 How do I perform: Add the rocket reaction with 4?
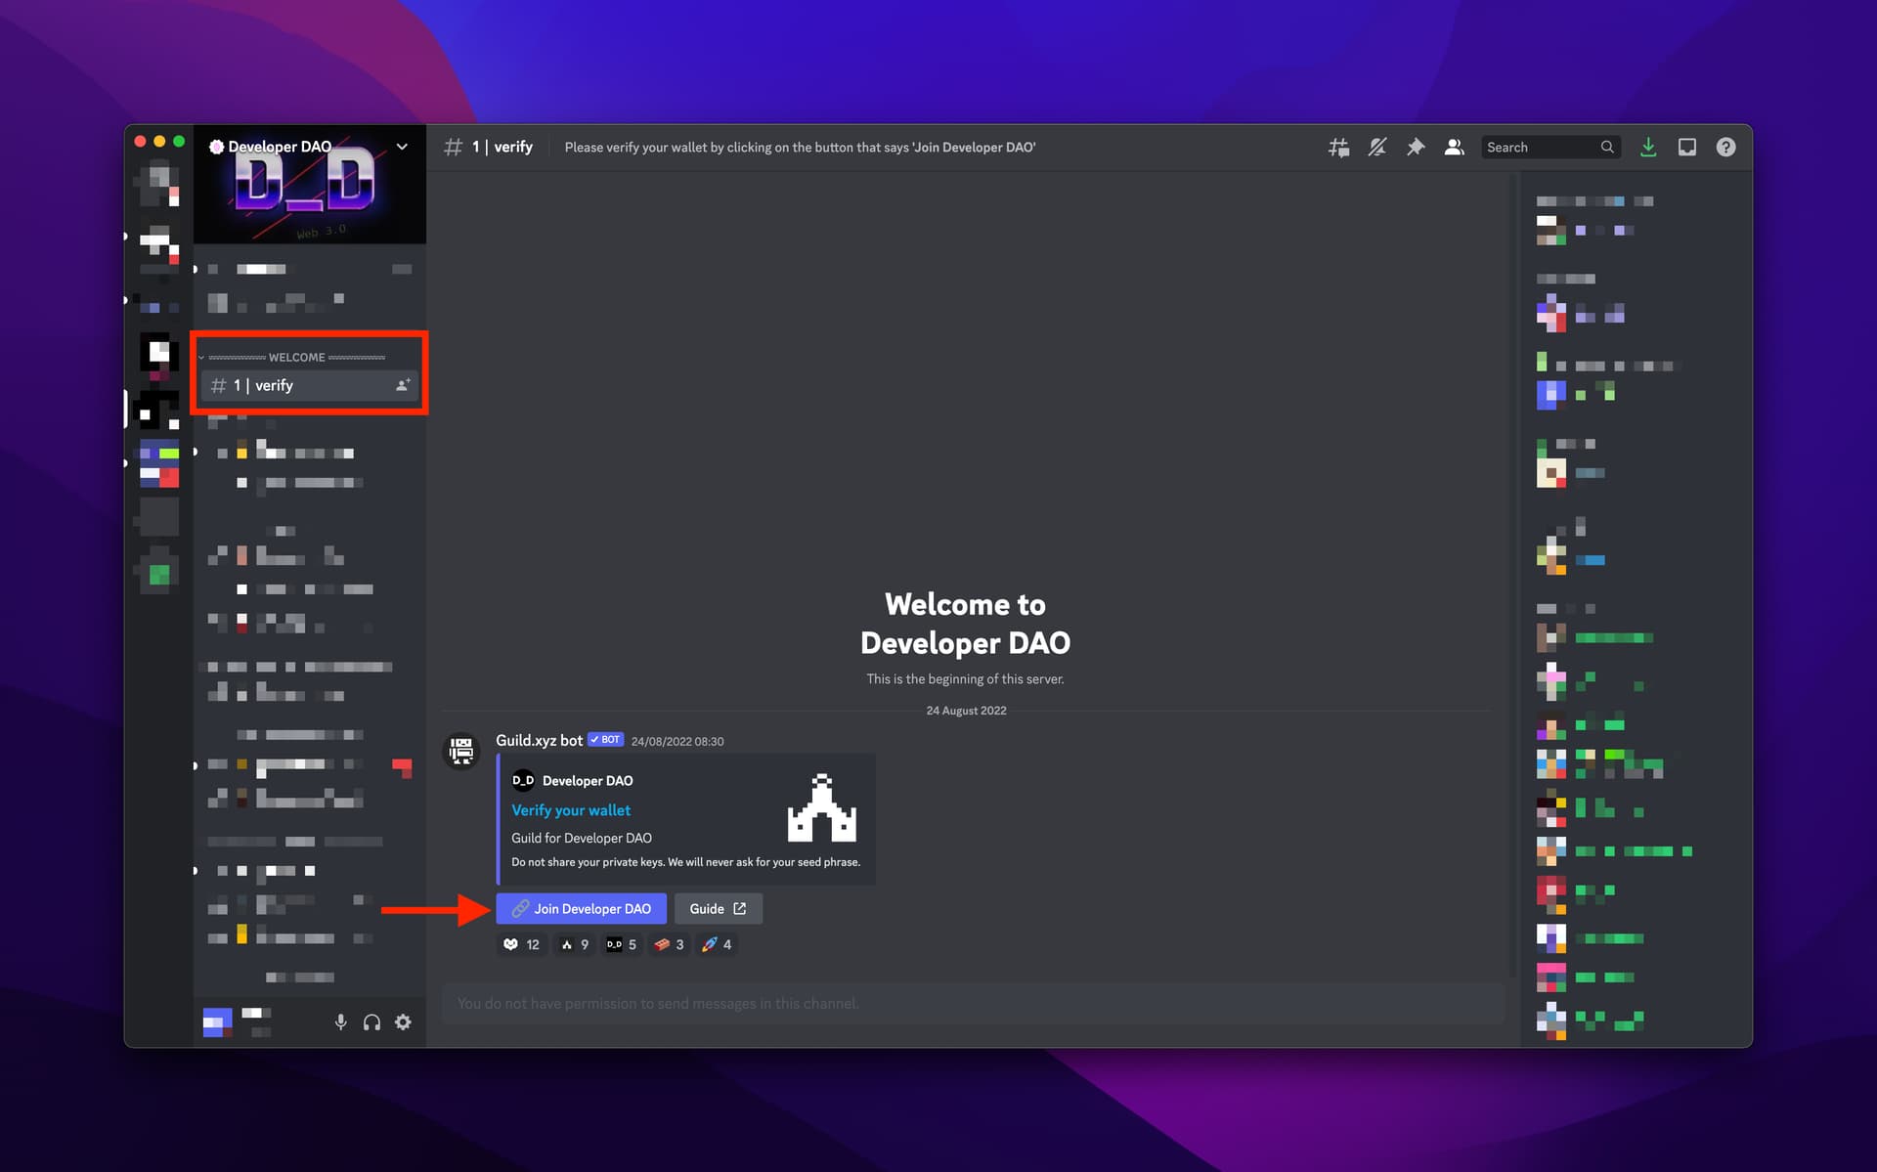(x=717, y=944)
